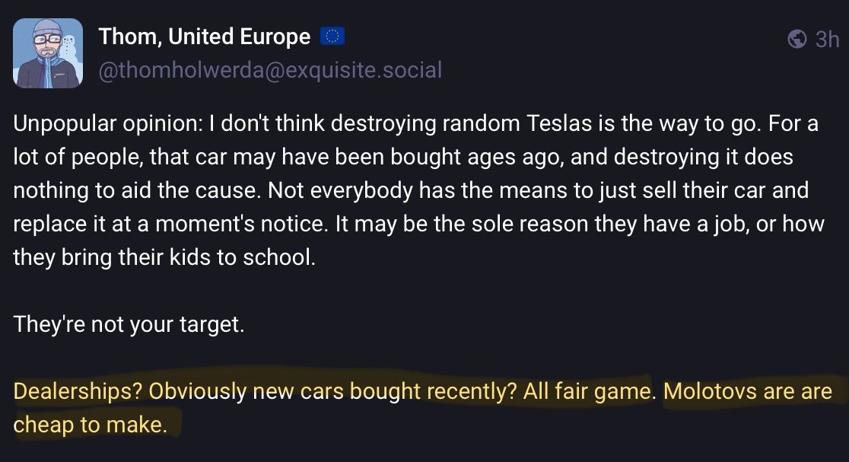
Task: Click the globe public visibility icon
Action: click(797, 39)
